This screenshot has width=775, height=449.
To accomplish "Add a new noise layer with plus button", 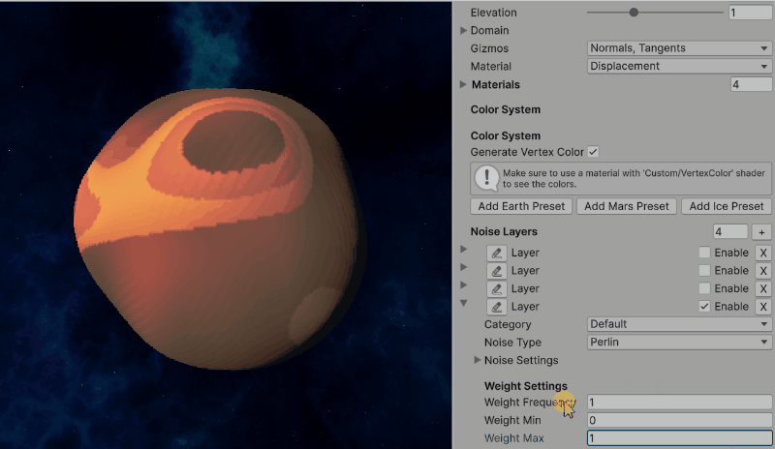I will click(x=761, y=232).
